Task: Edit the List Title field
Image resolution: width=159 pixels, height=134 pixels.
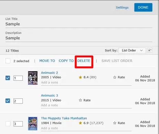Action: [x=79, y=24]
